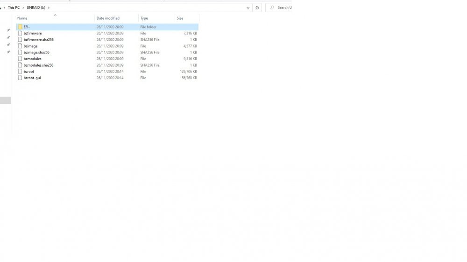Click the EFI- folder name

point(27,27)
